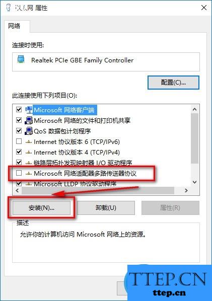Click the TCP/IPv6 protocol icon
Screen dimensions: 212x301
click(x=29, y=142)
